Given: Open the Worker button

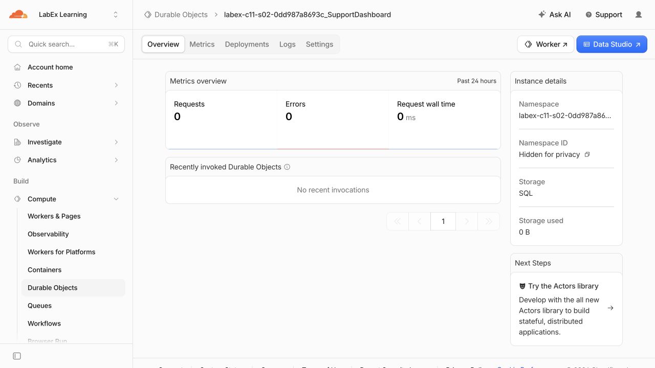Looking at the screenshot, I should [545, 44].
